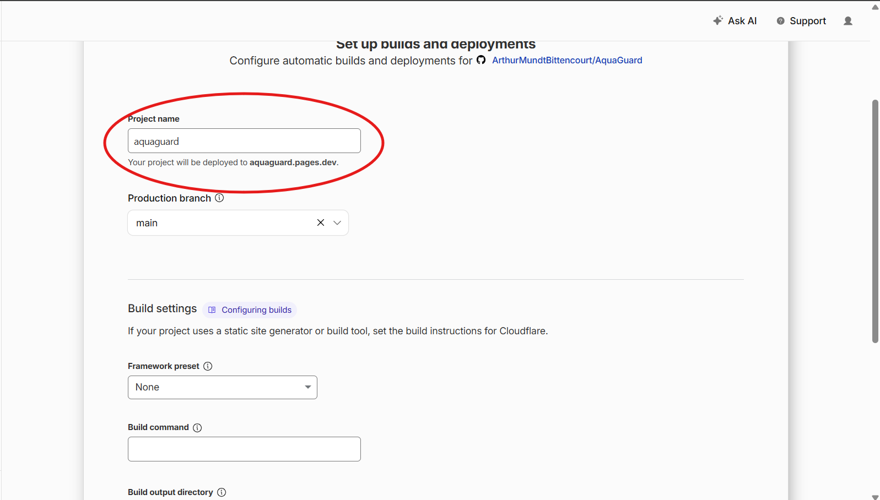Screen dimensions: 880x500
Task: Click the GitHub logo icon
Action: [481, 60]
